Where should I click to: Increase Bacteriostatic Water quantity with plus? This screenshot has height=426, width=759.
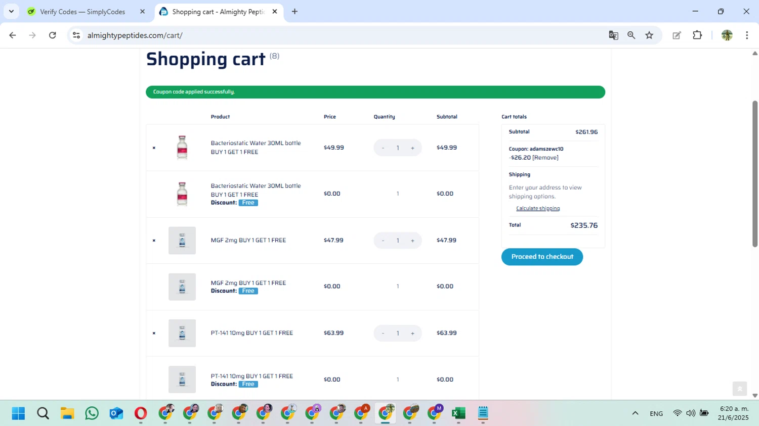click(412, 148)
